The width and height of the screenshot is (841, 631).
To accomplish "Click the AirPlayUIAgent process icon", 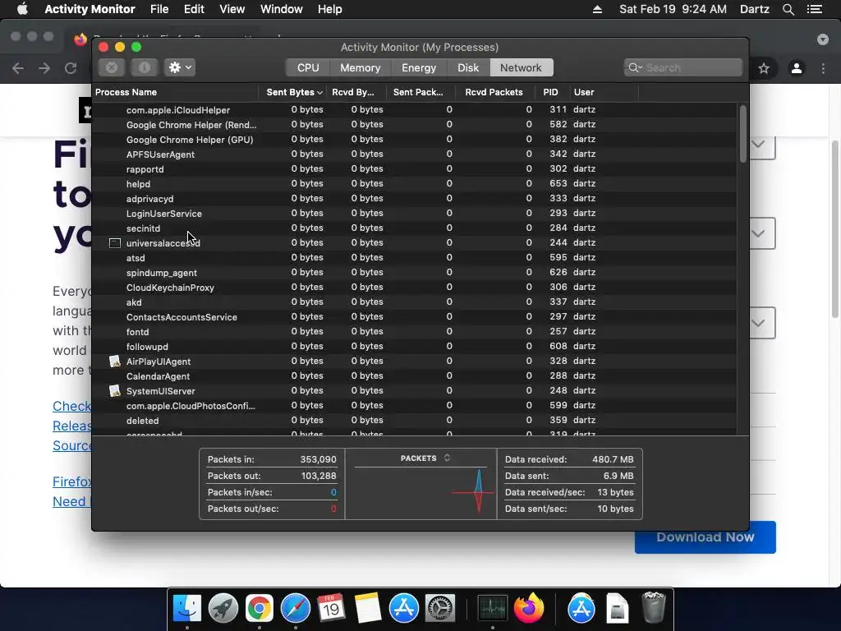I will (115, 362).
